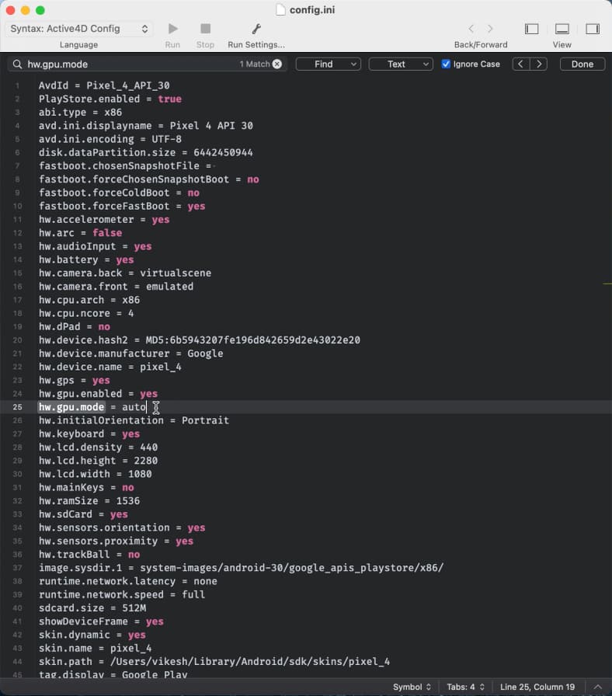The image size is (612, 696).
Task: Click the Stop square icon
Action: pyautogui.click(x=205, y=29)
